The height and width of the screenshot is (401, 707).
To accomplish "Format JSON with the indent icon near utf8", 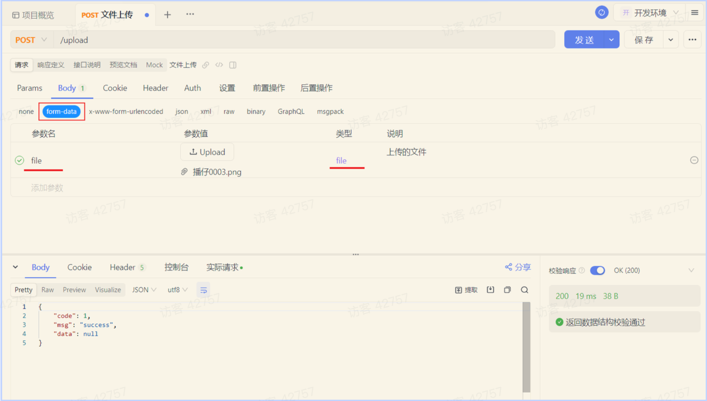I will pos(203,290).
